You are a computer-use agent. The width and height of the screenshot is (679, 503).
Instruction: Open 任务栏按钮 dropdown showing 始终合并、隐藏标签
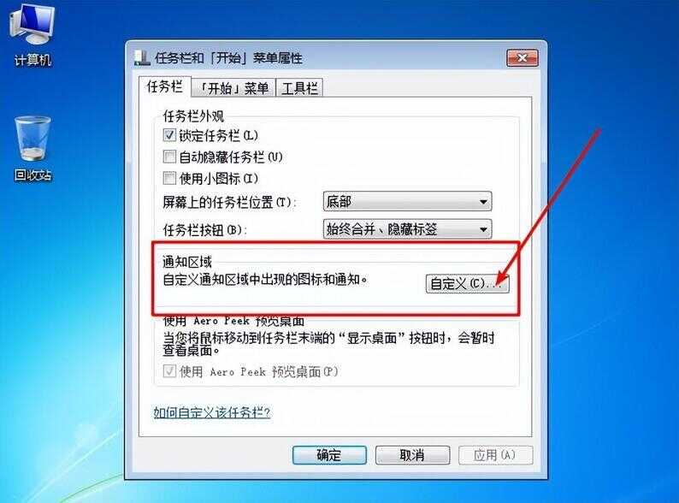tap(407, 229)
